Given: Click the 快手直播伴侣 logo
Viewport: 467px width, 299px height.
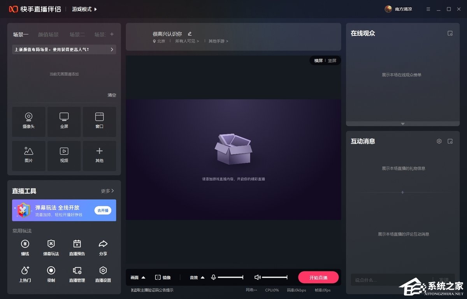Looking at the screenshot, I should [35, 9].
